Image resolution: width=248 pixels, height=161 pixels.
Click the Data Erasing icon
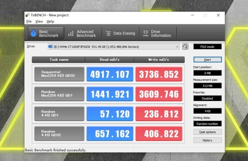point(108,33)
